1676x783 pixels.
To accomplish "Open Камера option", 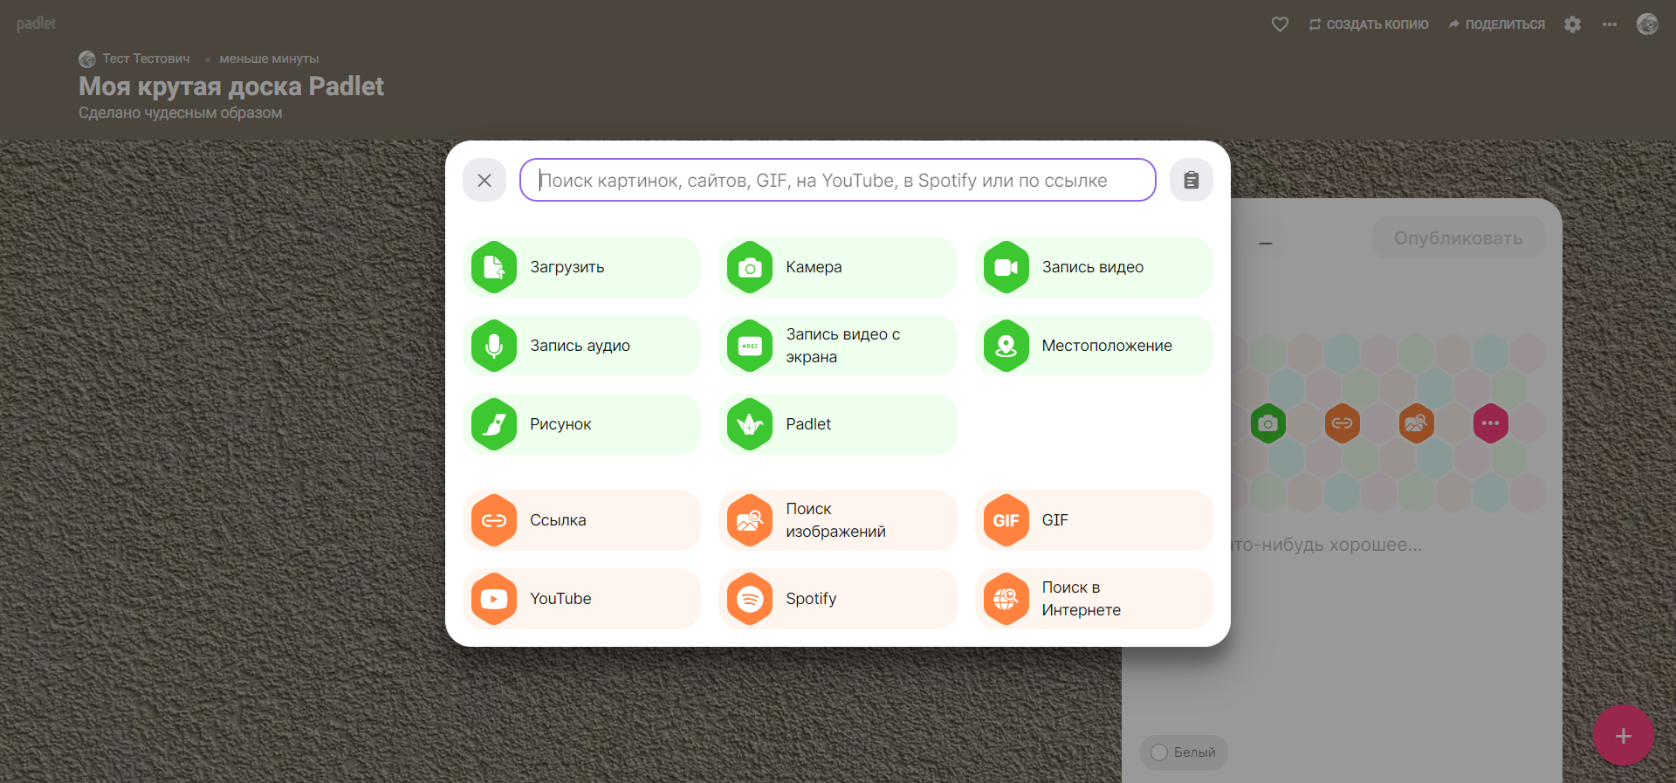I will 838,267.
